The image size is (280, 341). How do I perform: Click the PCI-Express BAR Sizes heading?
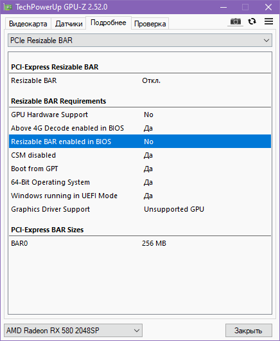point(48,230)
